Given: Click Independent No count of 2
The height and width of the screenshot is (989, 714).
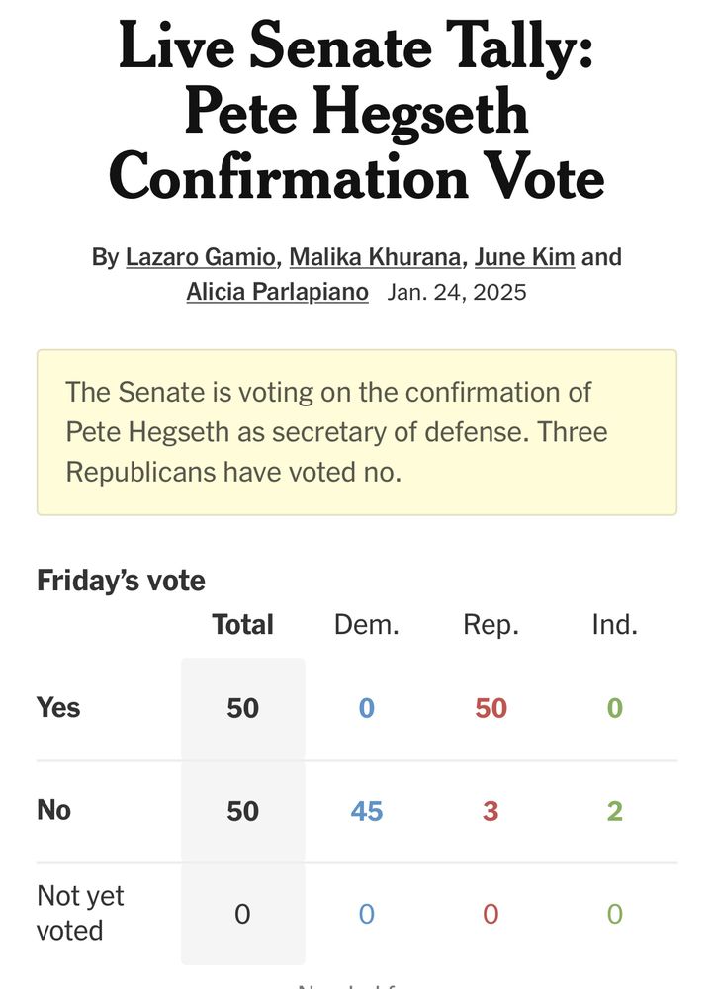Looking at the screenshot, I should click(615, 811).
